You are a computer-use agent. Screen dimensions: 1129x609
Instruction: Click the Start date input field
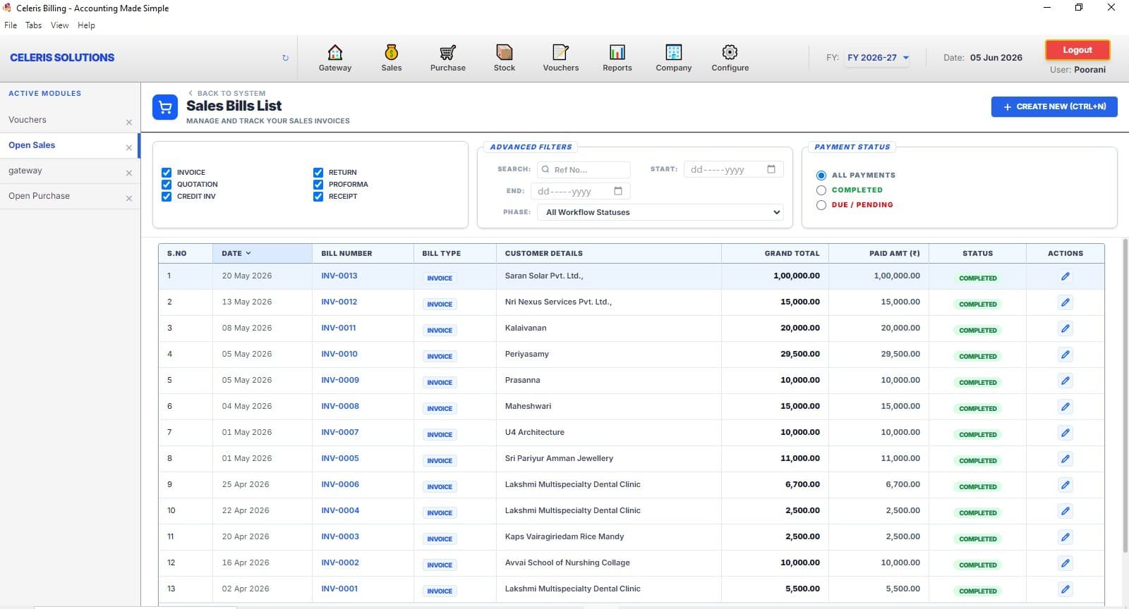click(x=733, y=169)
